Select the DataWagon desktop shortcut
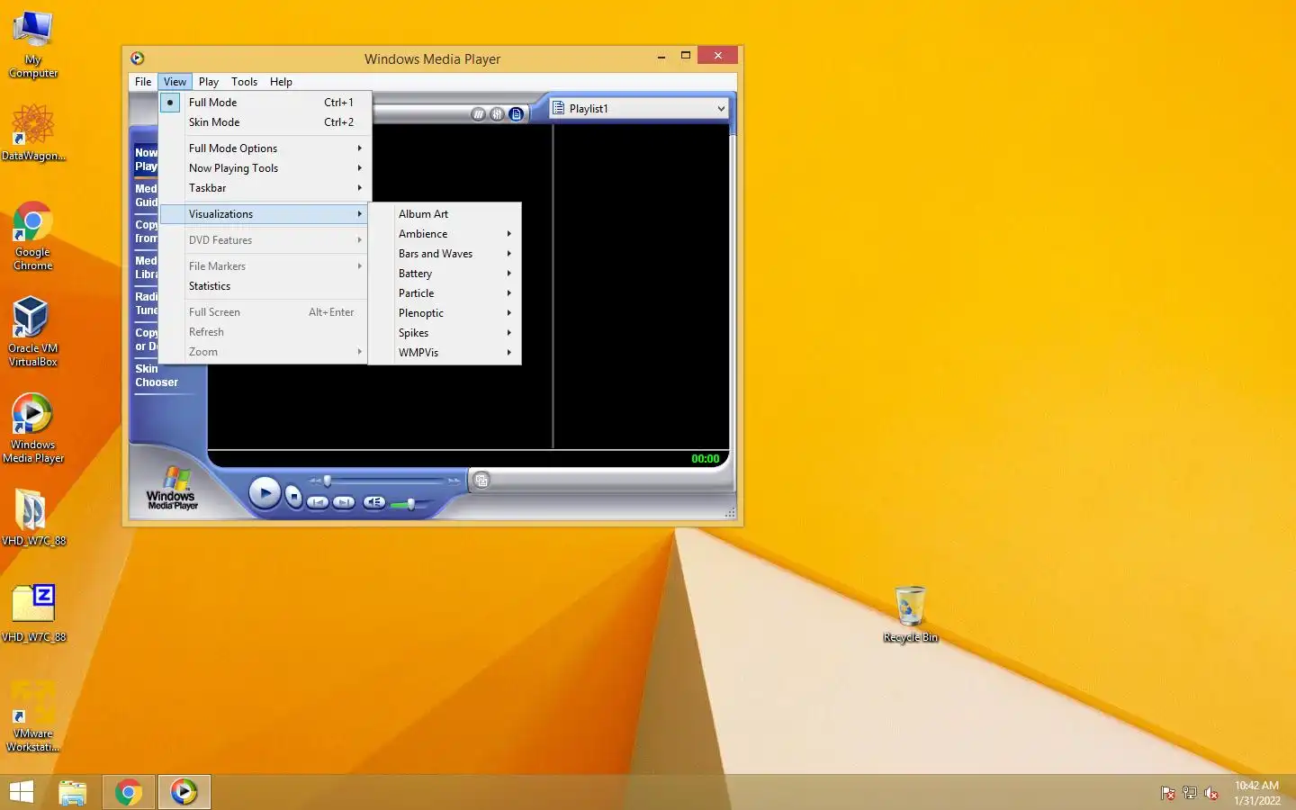 (x=33, y=132)
